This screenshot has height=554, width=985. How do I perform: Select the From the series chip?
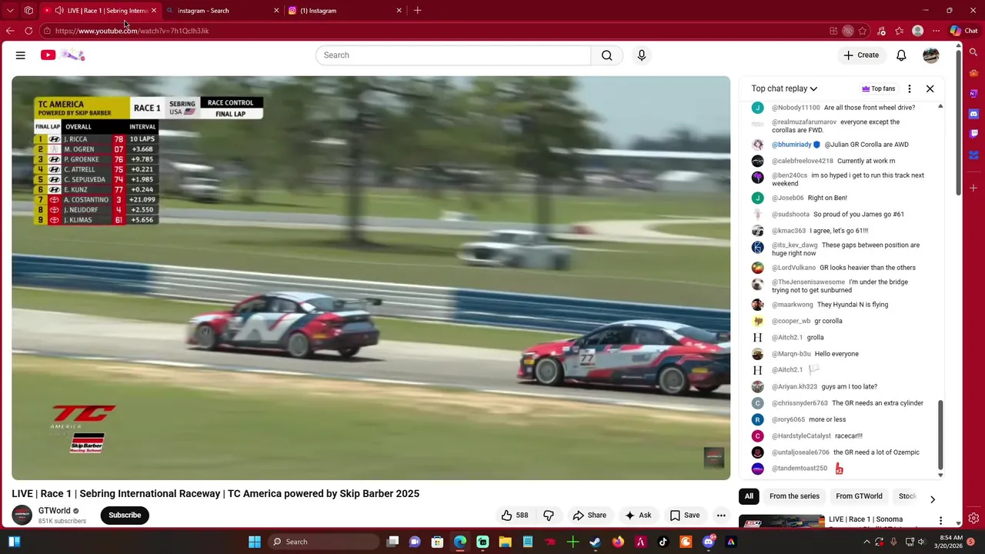794,496
